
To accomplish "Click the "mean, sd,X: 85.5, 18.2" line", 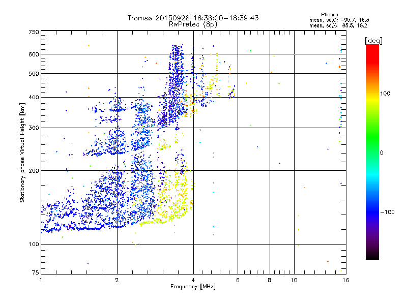I will click(338, 25).
